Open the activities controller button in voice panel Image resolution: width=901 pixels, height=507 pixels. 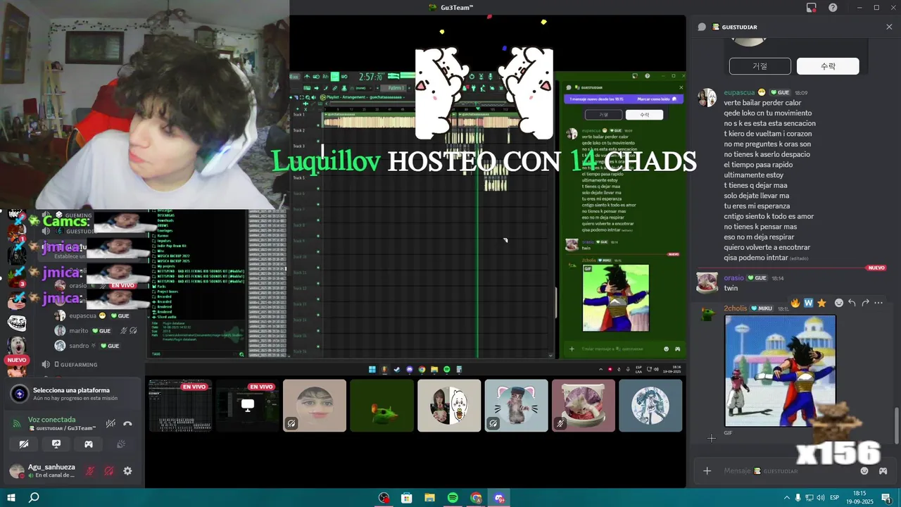[89, 444]
